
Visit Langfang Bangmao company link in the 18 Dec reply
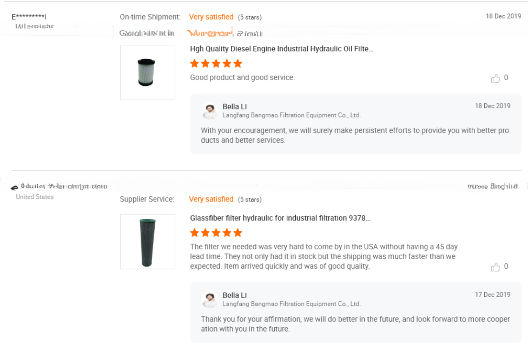click(291, 115)
